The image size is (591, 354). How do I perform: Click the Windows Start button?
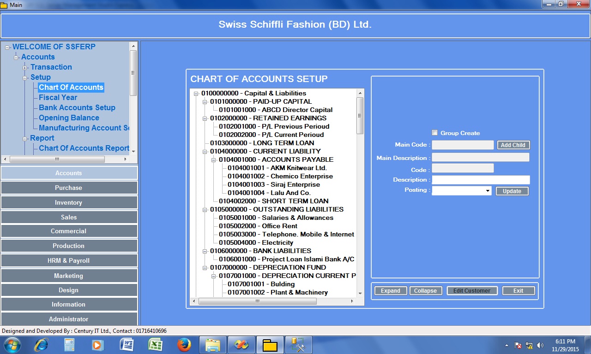pos(12,345)
